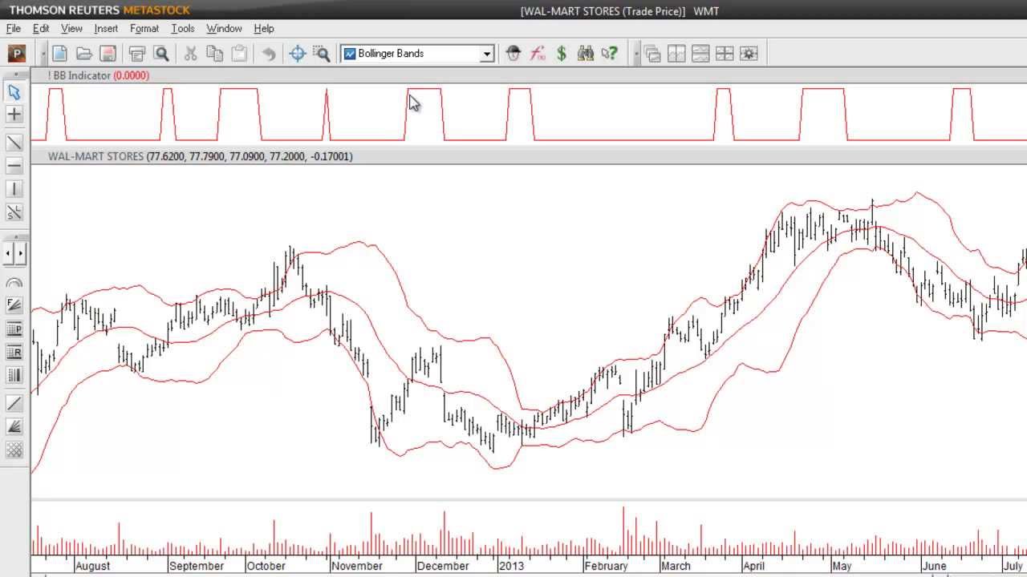1027x577 pixels.
Task: Select the R retracement tool
Action: pyautogui.click(x=14, y=352)
